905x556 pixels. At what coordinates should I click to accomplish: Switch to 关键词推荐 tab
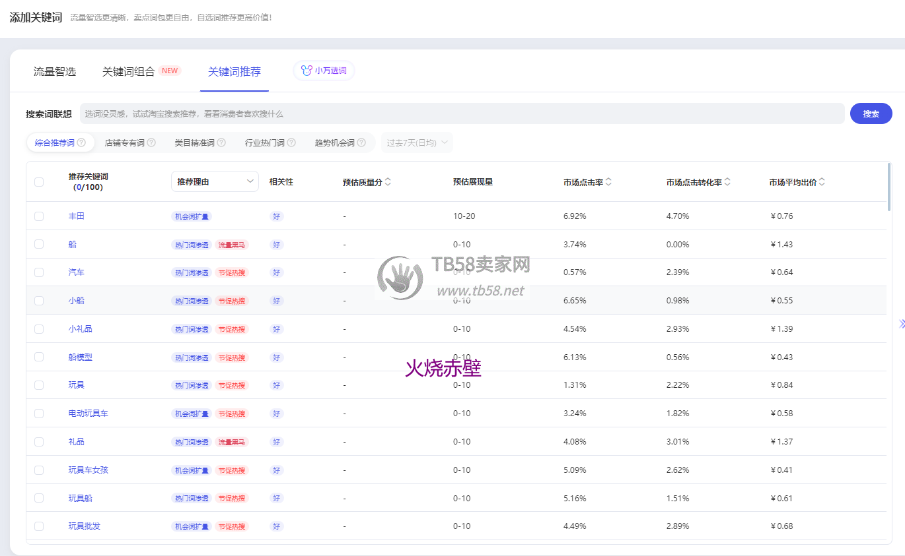pyautogui.click(x=235, y=72)
